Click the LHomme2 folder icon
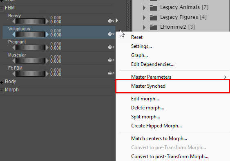 coord(154,27)
